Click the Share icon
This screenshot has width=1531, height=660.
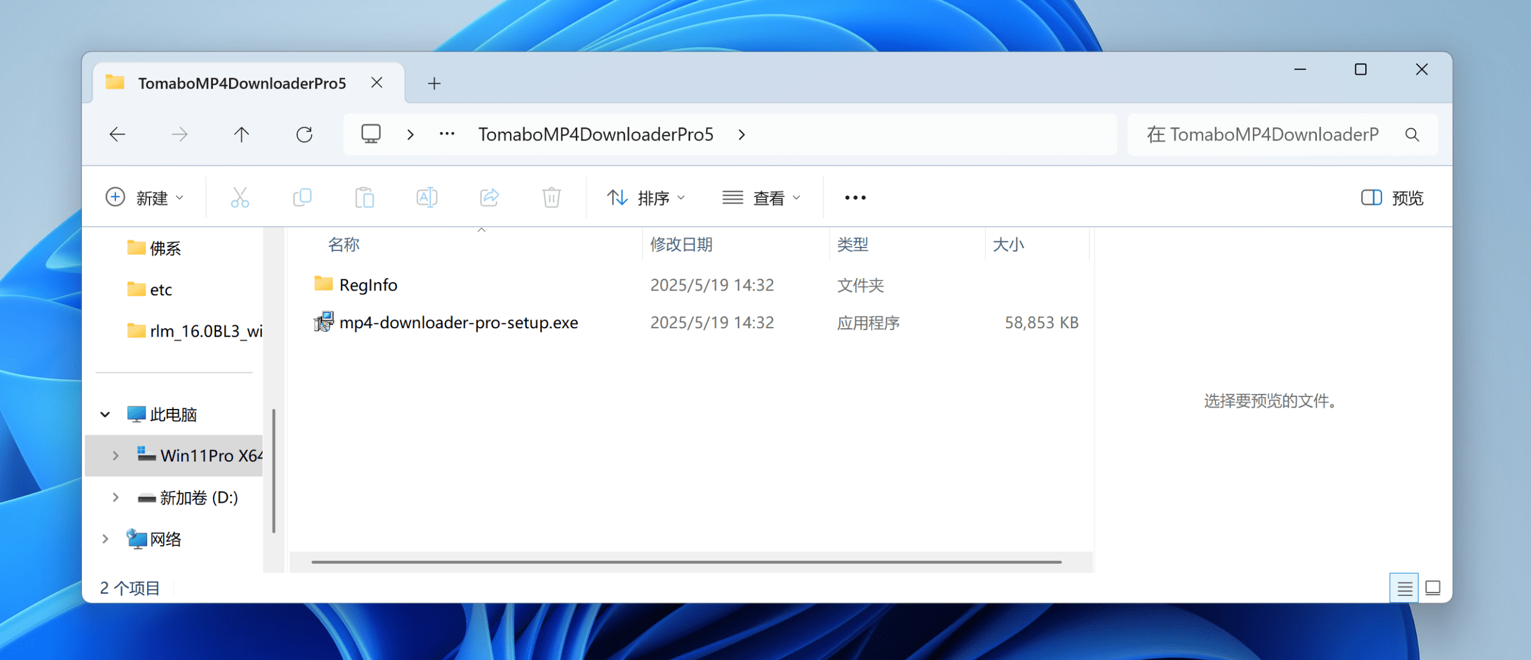pyautogui.click(x=489, y=197)
